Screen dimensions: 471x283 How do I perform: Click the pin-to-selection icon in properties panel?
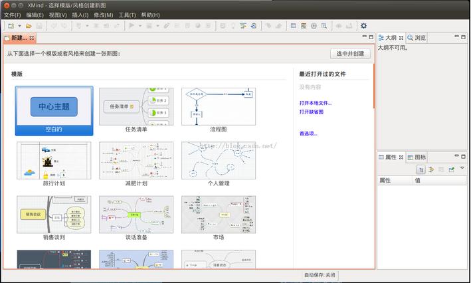pyautogui.click(x=451, y=170)
